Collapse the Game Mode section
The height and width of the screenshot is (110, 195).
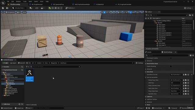(146, 72)
